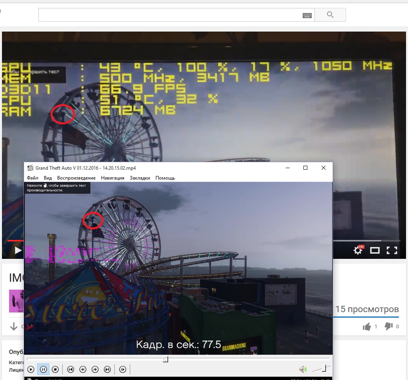Open the Файл menu in media player
The image size is (408, 380).
click(32, 178)
